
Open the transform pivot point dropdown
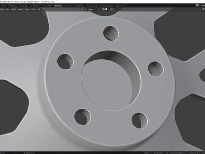99,9
